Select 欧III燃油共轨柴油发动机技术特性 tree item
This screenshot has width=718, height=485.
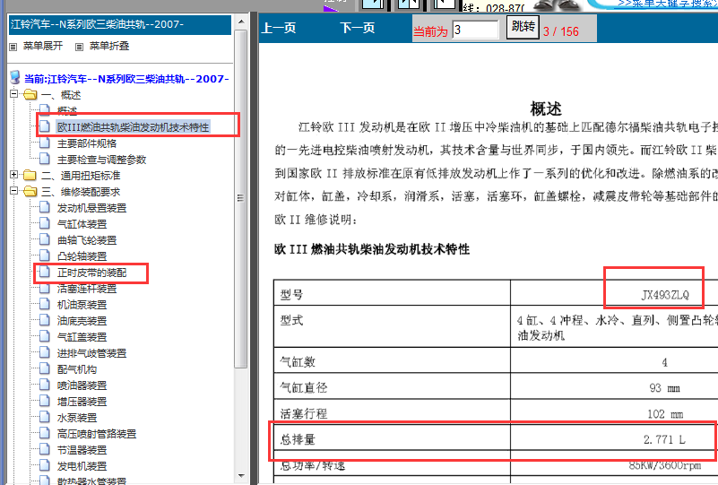pyautogui.click(x=133, y=127)
